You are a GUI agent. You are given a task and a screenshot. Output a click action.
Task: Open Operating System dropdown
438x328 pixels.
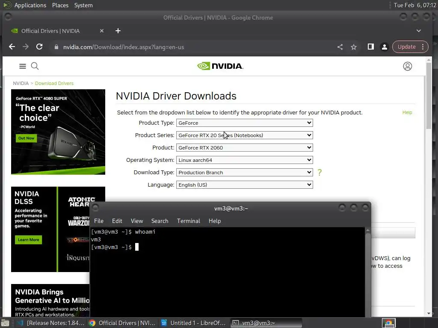244,160
